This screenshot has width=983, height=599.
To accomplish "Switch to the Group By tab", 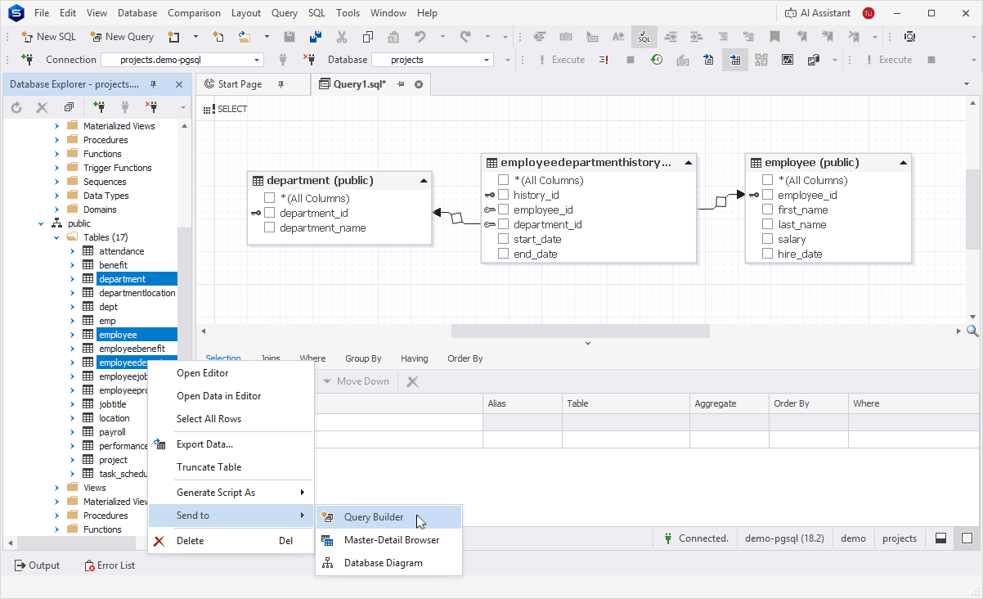I will [363, 358].
